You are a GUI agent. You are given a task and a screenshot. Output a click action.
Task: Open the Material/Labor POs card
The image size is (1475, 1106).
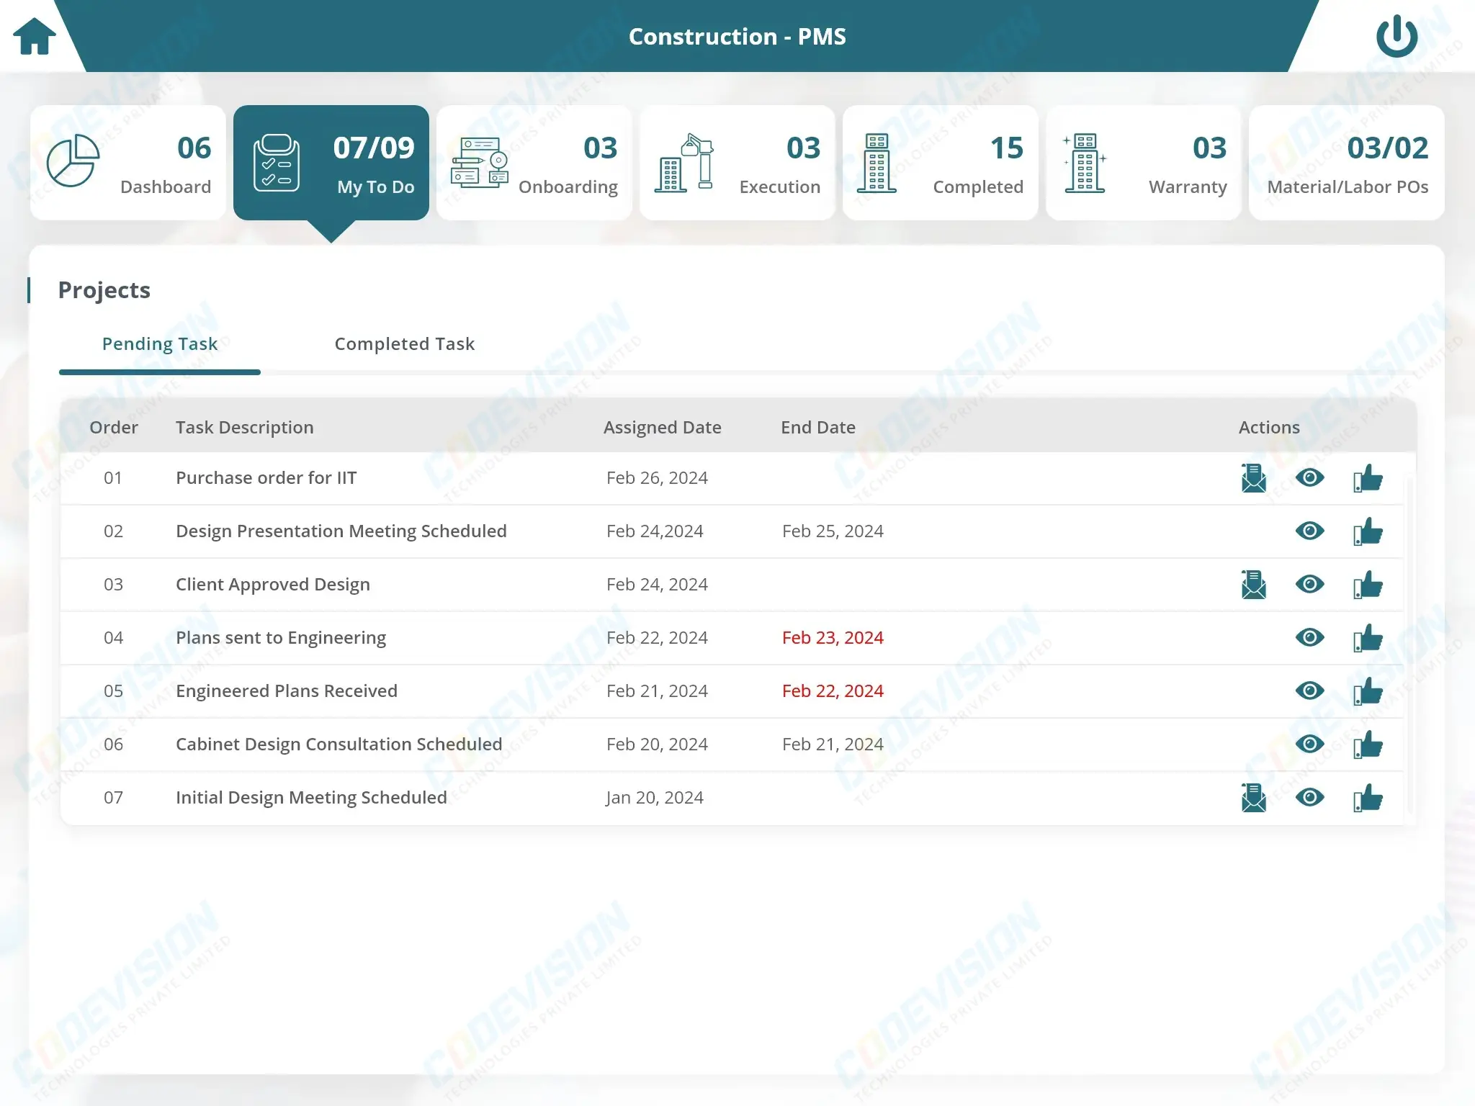coord(1347,163)
